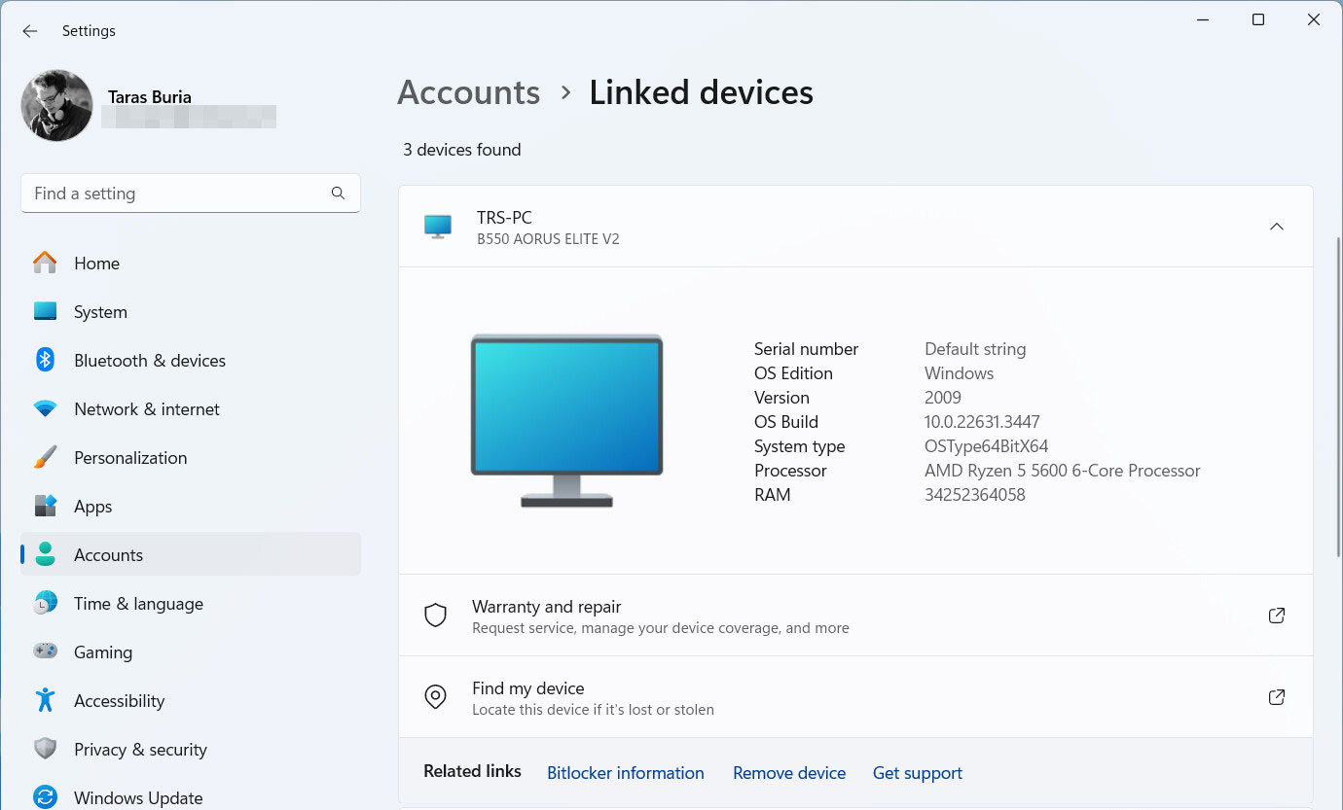Click the Accessibility figure icon
Viewport: 1343px width, 810px height.
point(45,700)
